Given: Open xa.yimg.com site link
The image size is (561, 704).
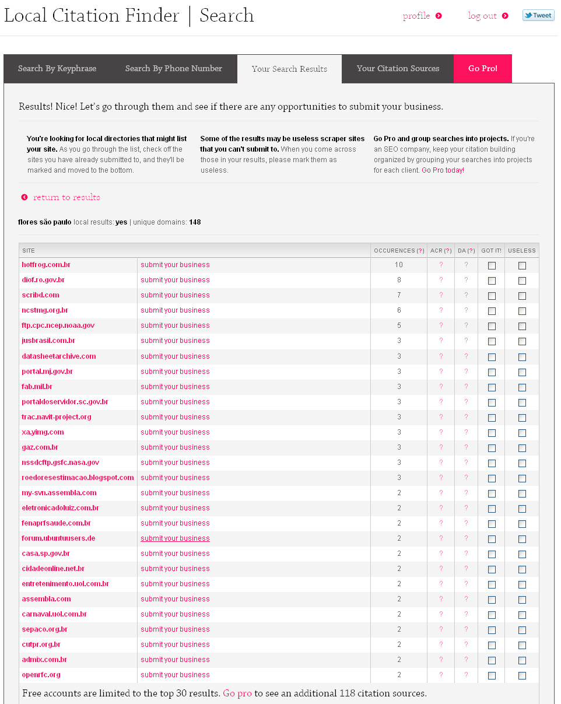Looking at the screenshot, I should pos(43,432).
